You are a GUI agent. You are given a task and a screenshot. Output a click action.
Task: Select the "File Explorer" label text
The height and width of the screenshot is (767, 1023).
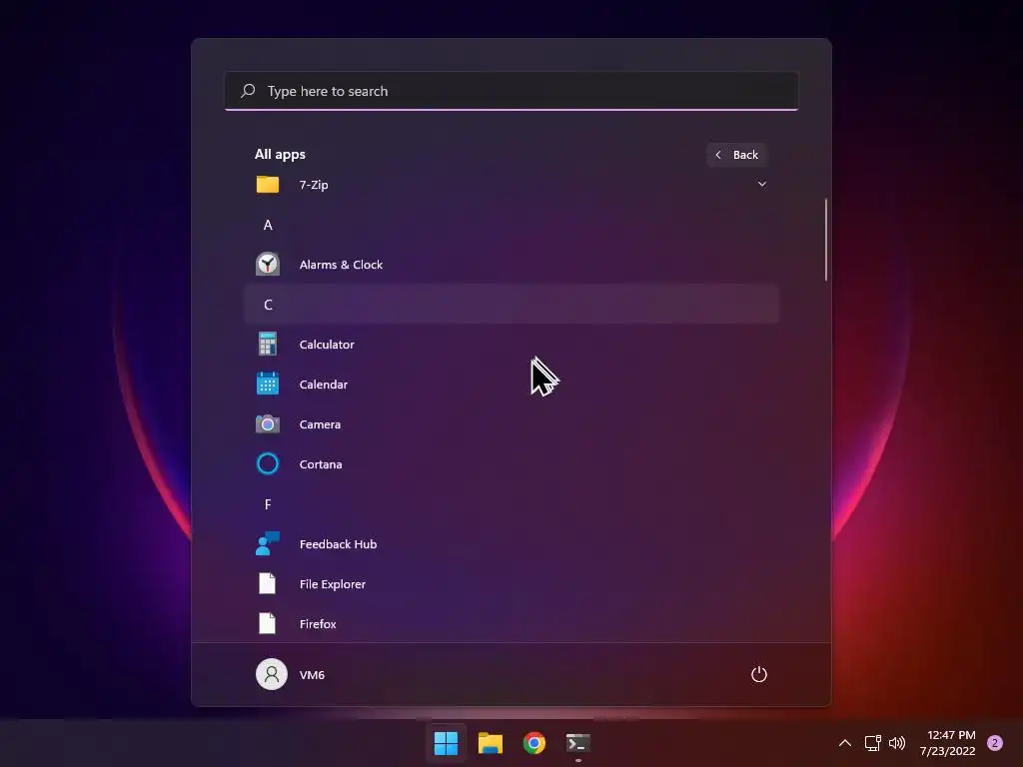tap(332, 583)
